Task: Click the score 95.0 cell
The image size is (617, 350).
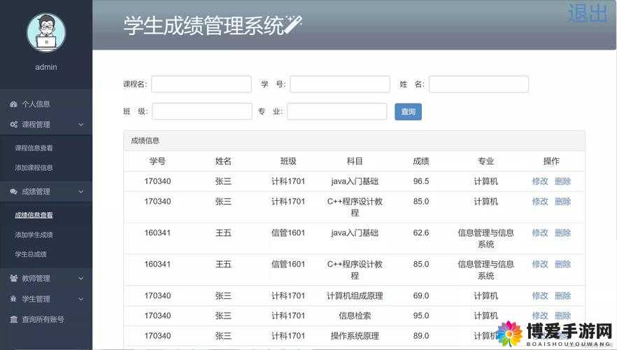Action: (x=421, y=316)
